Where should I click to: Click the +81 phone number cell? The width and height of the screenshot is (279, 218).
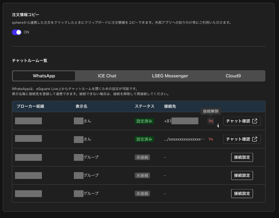point(181,121)
